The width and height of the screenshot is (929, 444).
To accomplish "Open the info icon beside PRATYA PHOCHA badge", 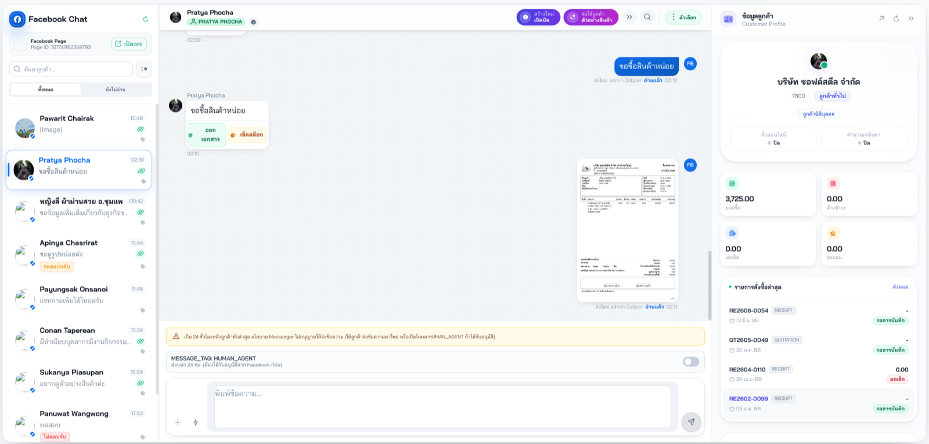I will pos(254,22).
